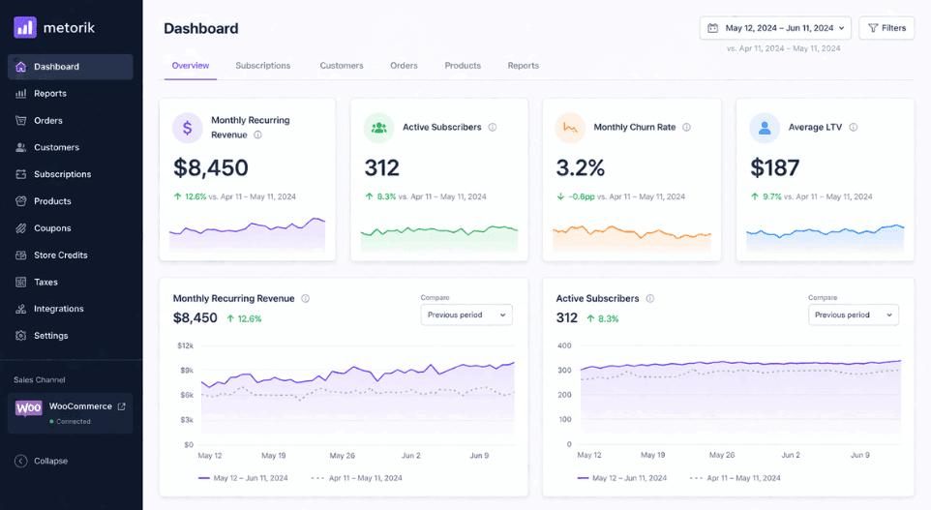Open the Filters button
The width and height of the screenshot is (931, 510).
886,28
